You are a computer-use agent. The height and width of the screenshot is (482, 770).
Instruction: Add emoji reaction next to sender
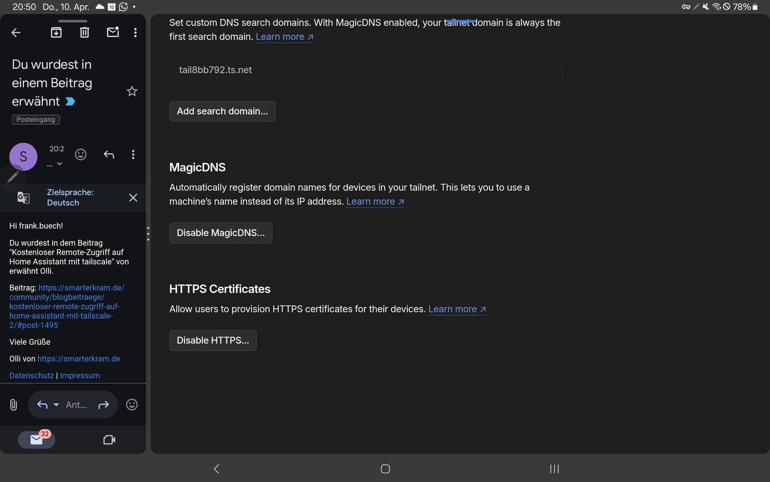click(x=81, y=154)
